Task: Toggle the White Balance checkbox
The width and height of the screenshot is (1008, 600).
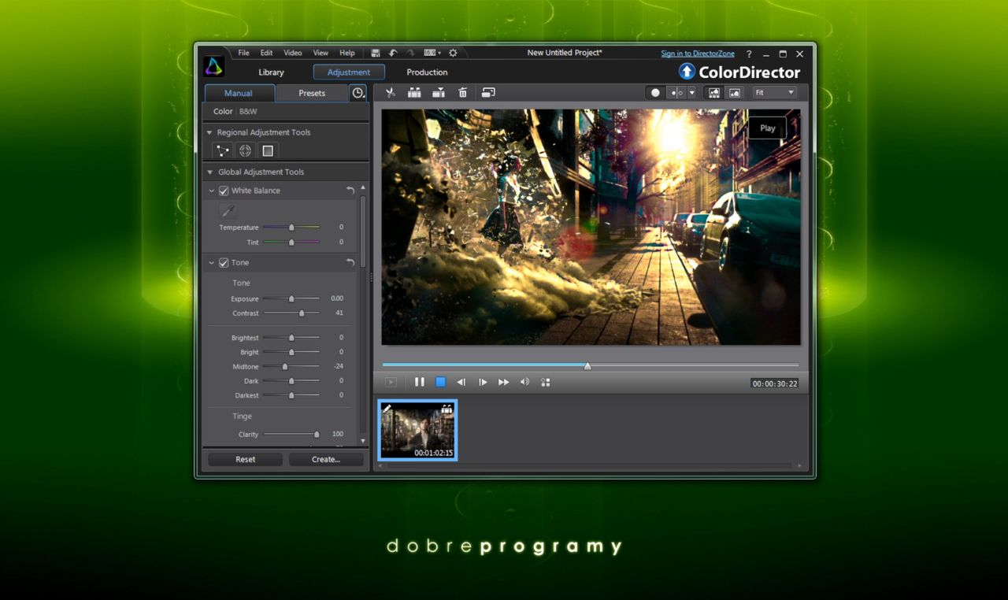Action: [224, 191]
